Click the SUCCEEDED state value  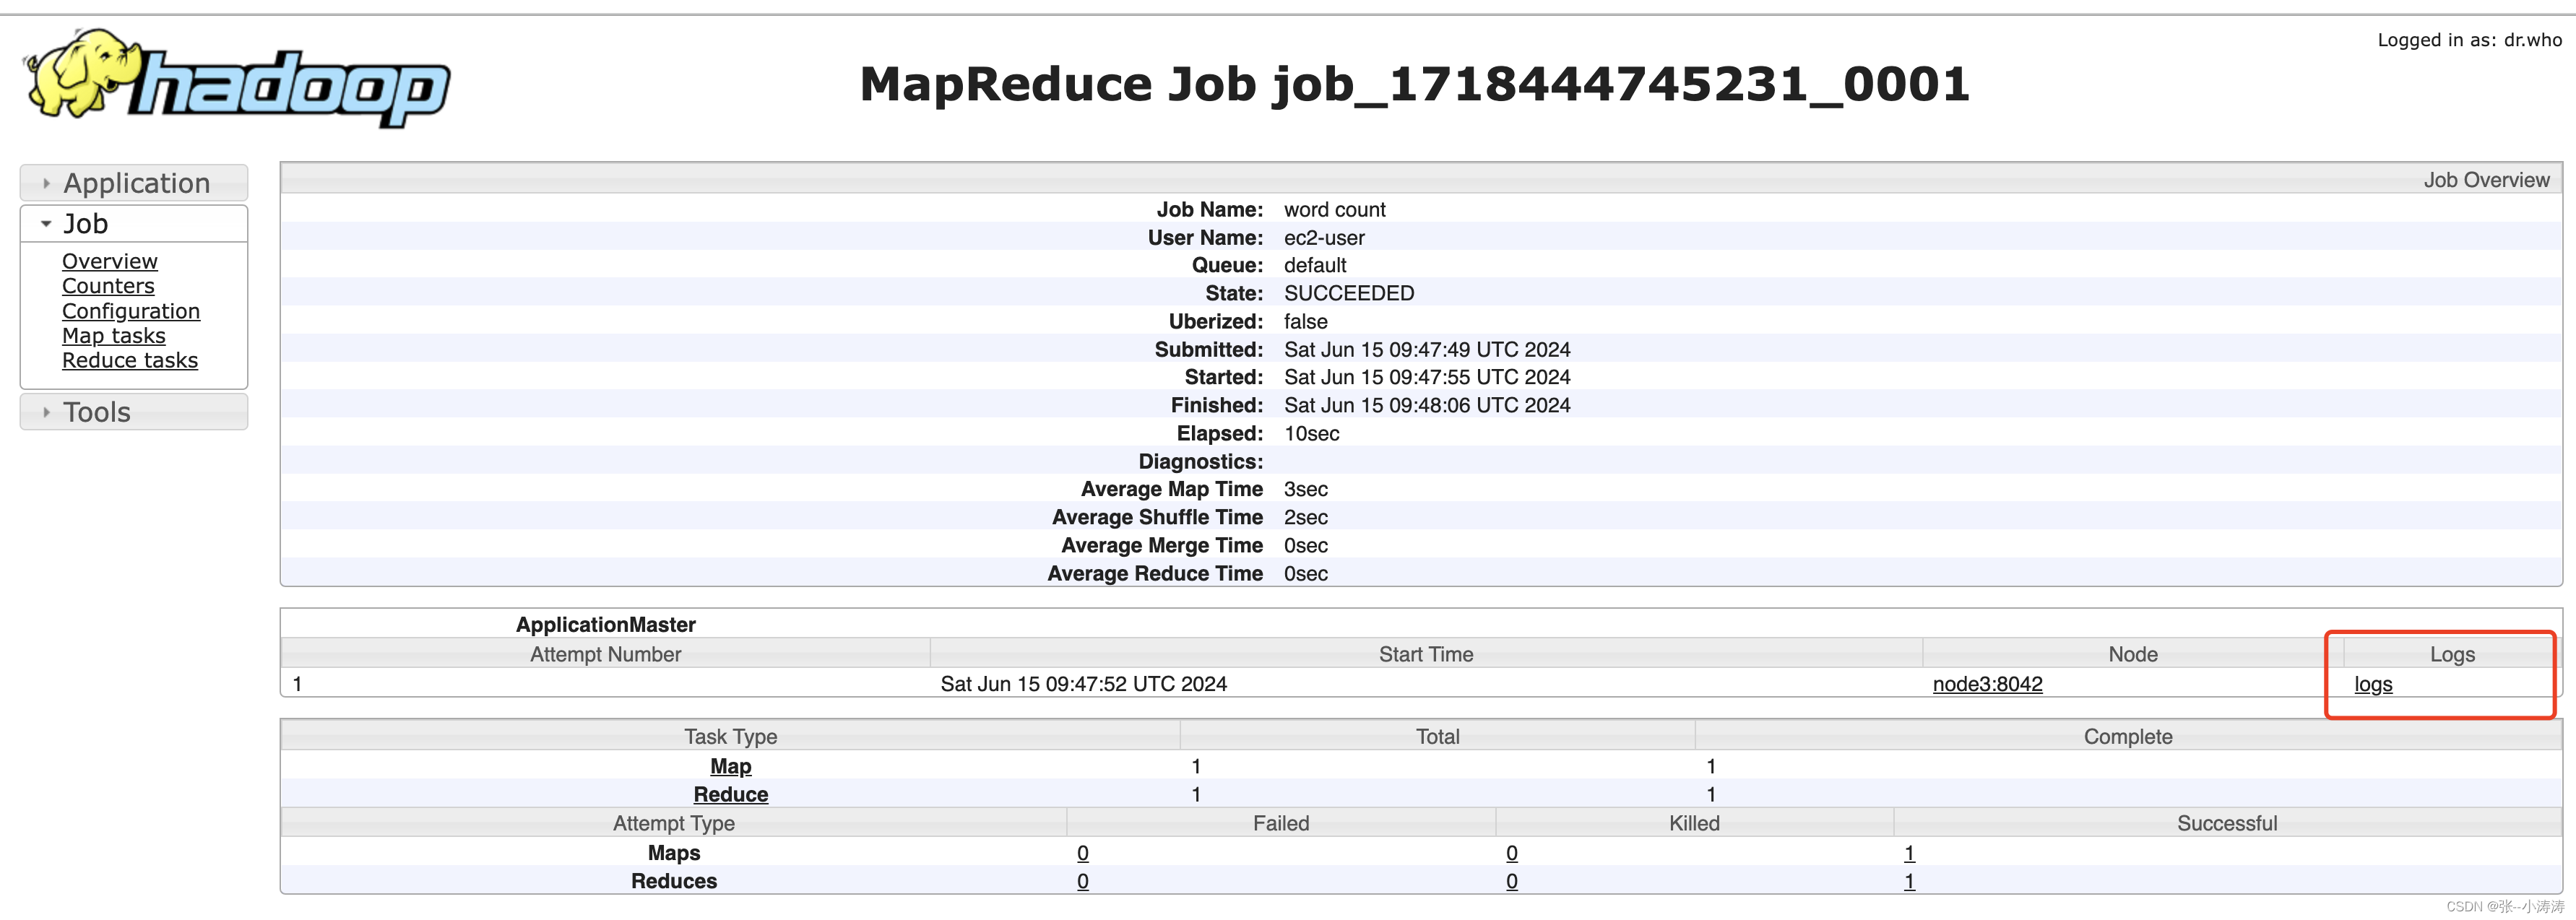[x=1349, y=293]
